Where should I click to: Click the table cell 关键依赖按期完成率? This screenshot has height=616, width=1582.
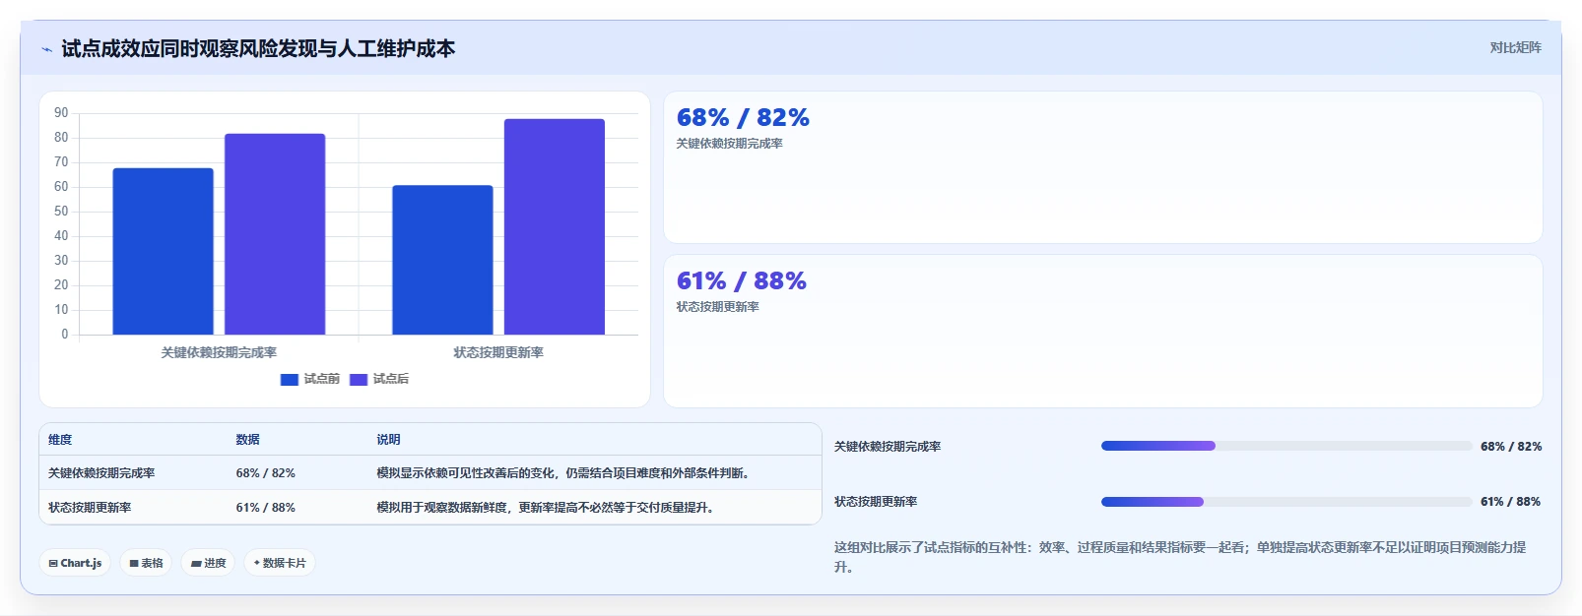[101, 473]
